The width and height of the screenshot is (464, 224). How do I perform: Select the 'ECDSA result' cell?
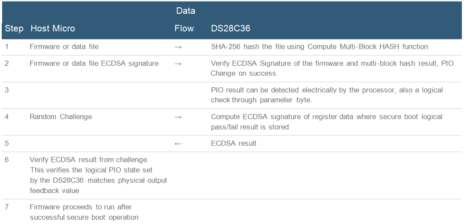(x=234, y=144)
